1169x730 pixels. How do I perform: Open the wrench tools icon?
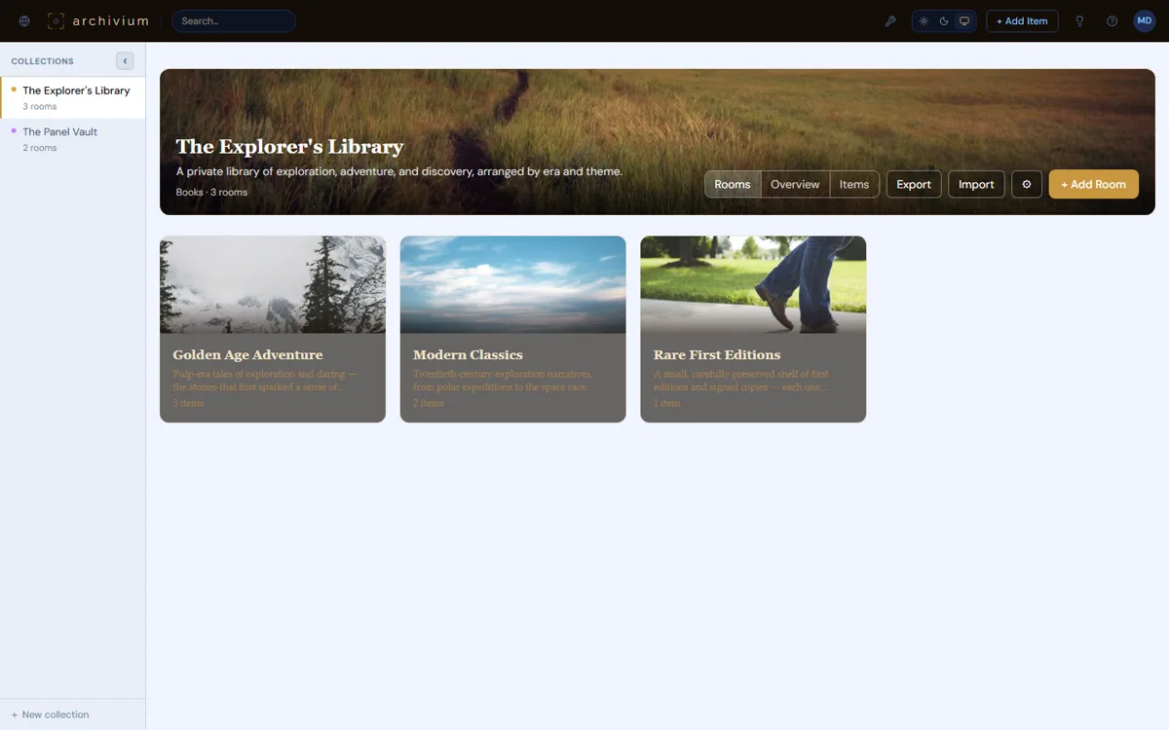pyautogui.click(x=890, y=21)
